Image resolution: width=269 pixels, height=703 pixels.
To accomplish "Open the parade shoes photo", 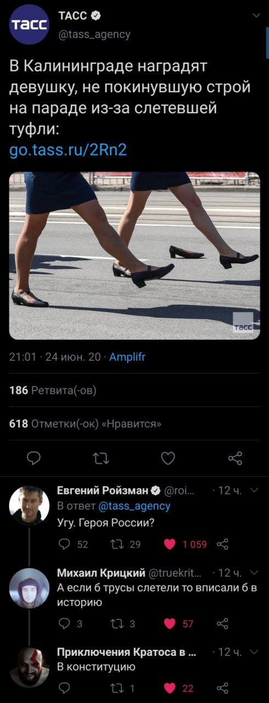I will [134, 255].
